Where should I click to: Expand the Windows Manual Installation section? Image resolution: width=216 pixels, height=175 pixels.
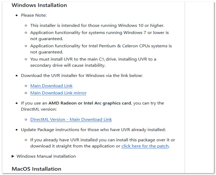coord(46,156)
